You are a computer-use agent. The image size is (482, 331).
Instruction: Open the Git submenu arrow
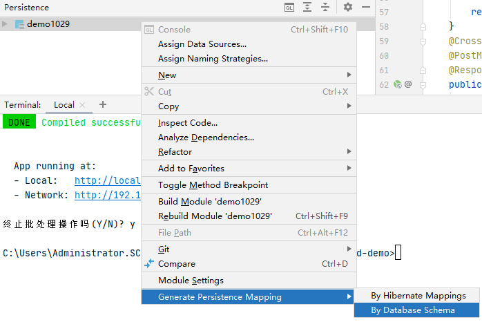tap(349, 249)
